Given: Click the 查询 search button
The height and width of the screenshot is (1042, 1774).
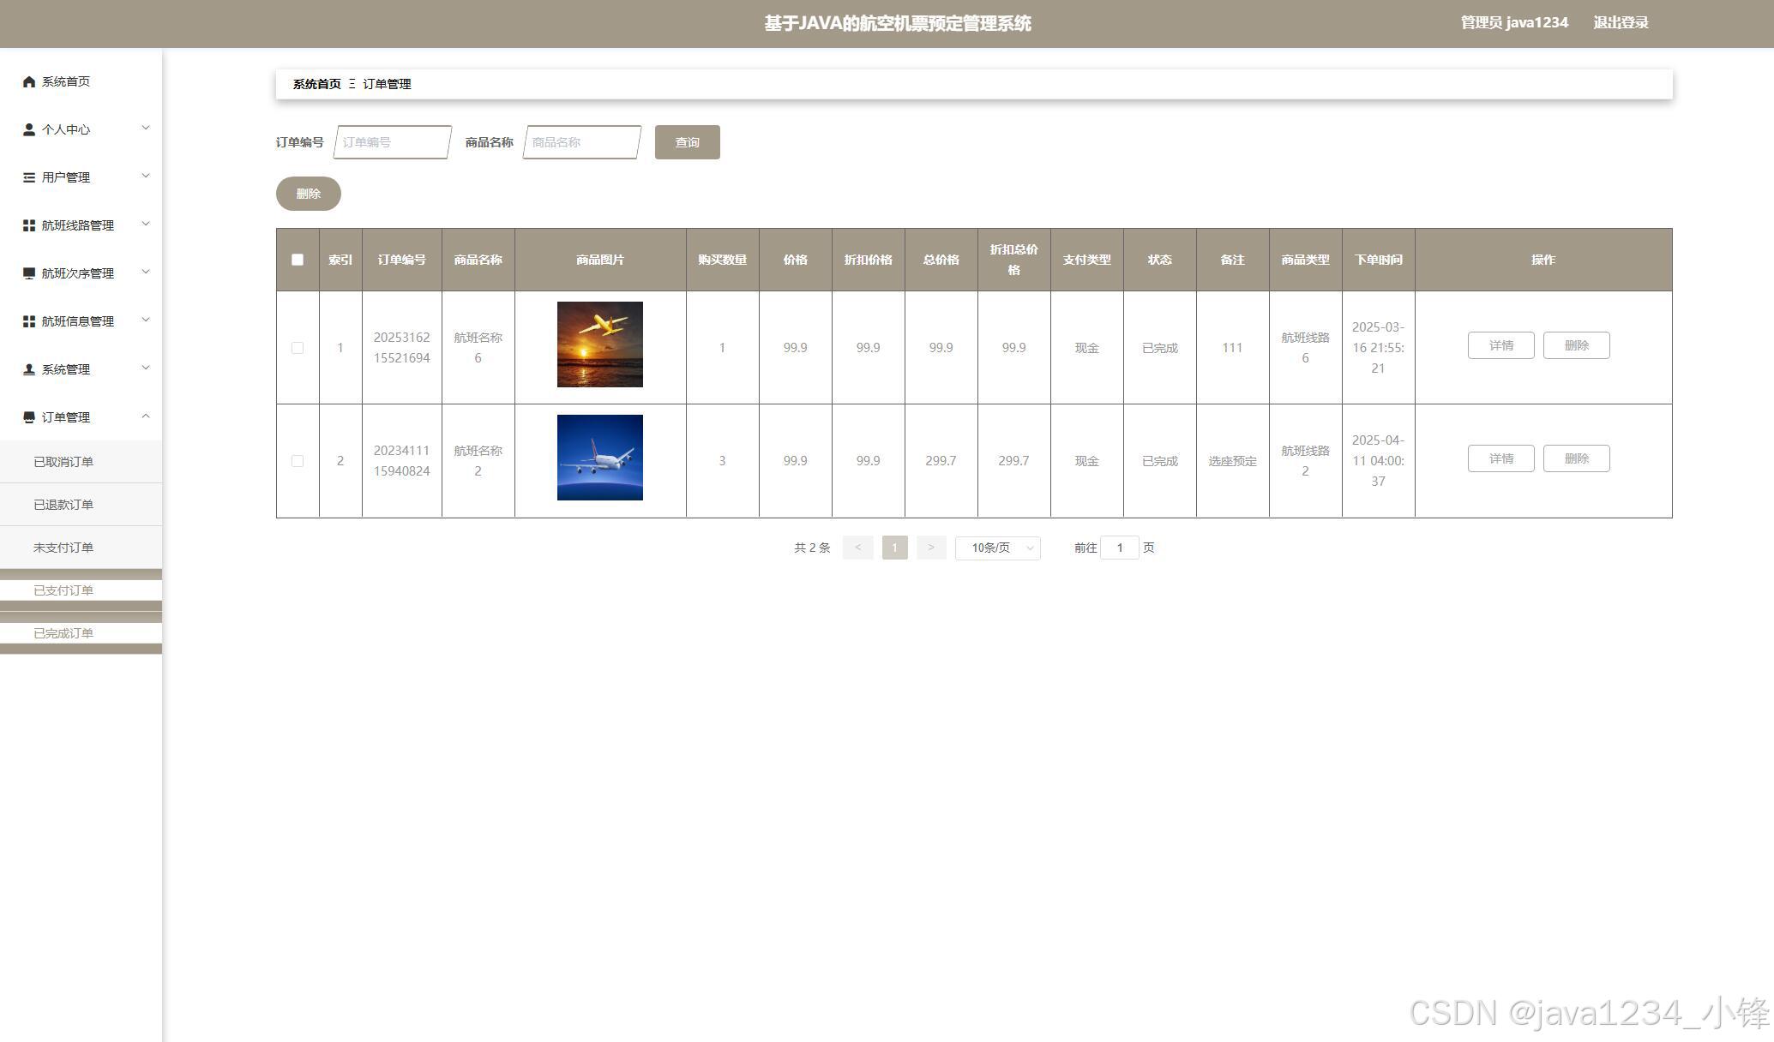Looking at the screenshot, I should (x=687, y=142).
